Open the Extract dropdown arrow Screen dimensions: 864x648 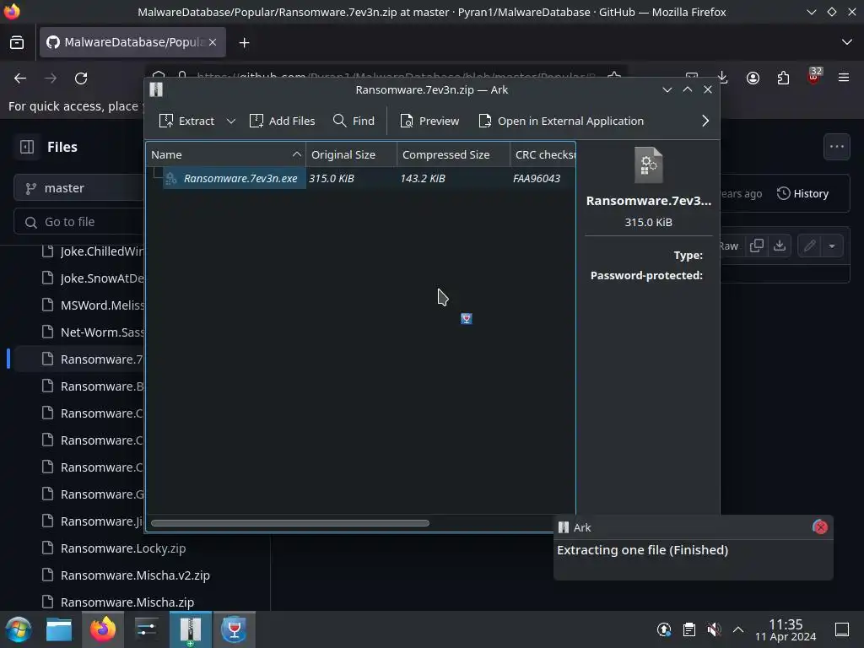231,121
